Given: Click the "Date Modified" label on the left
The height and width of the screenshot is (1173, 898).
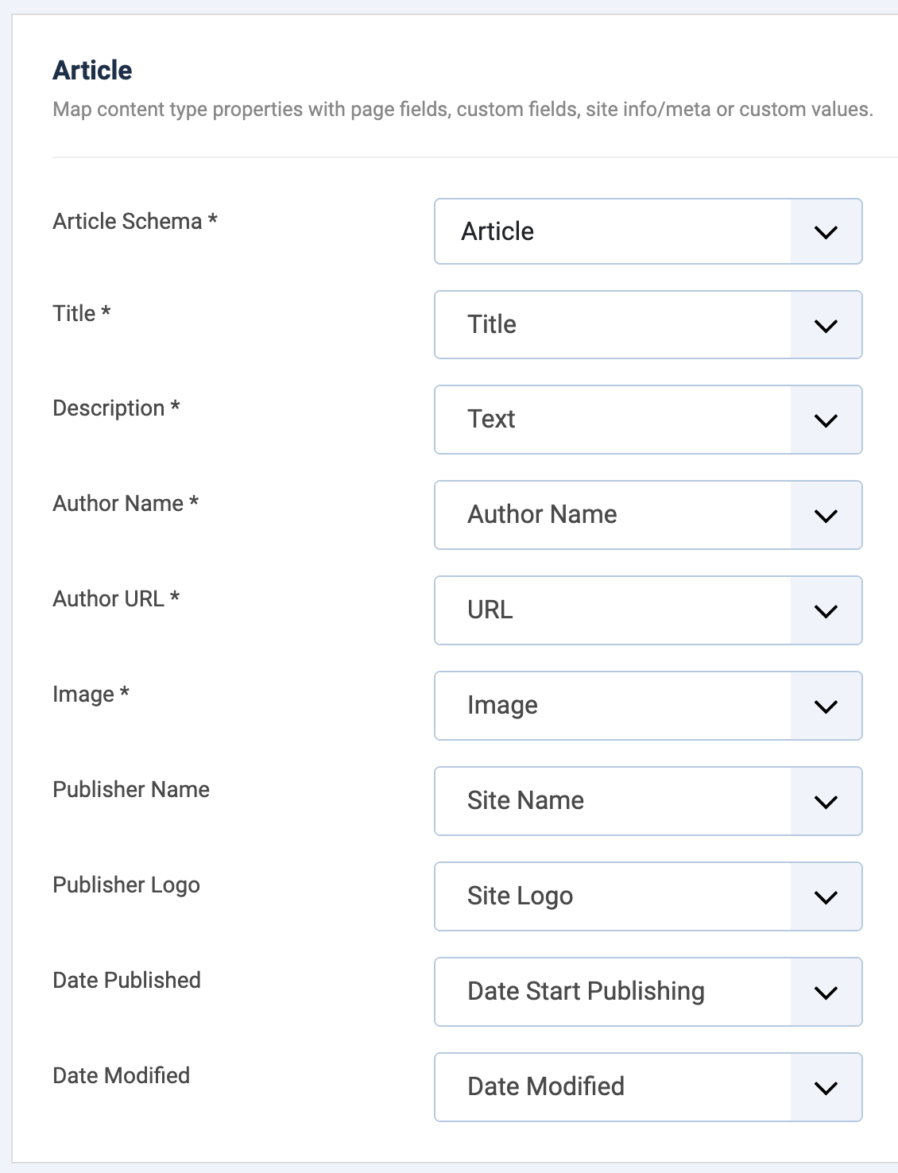Looking at the screenshot, I should tap(121, 1075).
